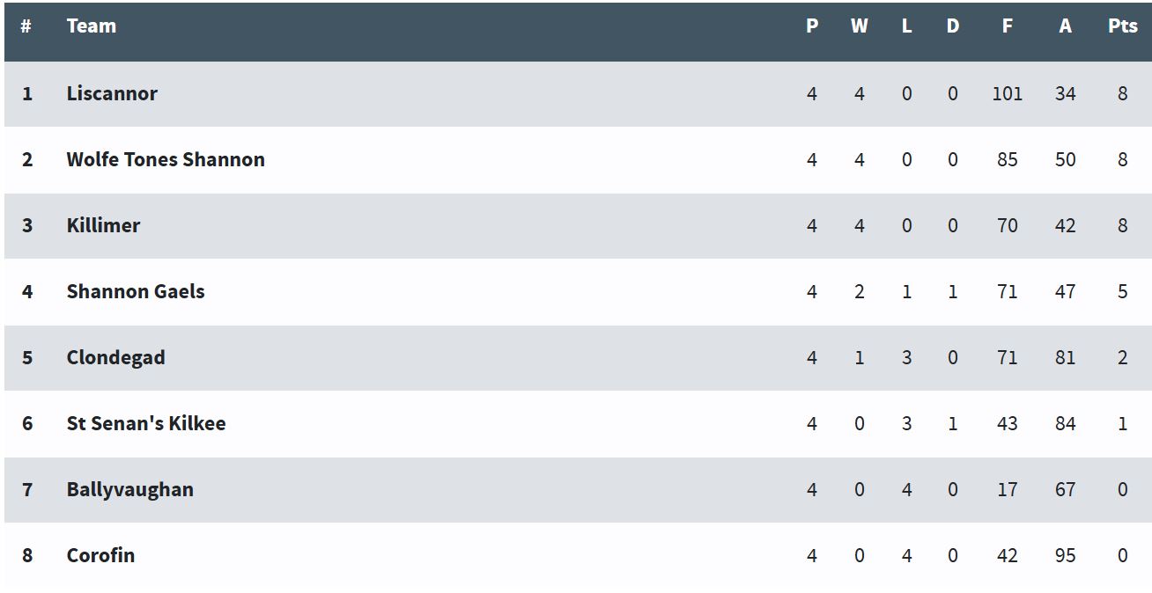
Task: Click the W (wins) column header
Action: tap(860, 26)
